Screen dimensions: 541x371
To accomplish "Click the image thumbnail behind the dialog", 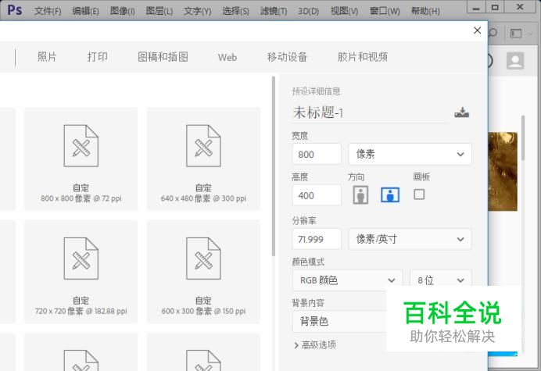I will (503, 171).
